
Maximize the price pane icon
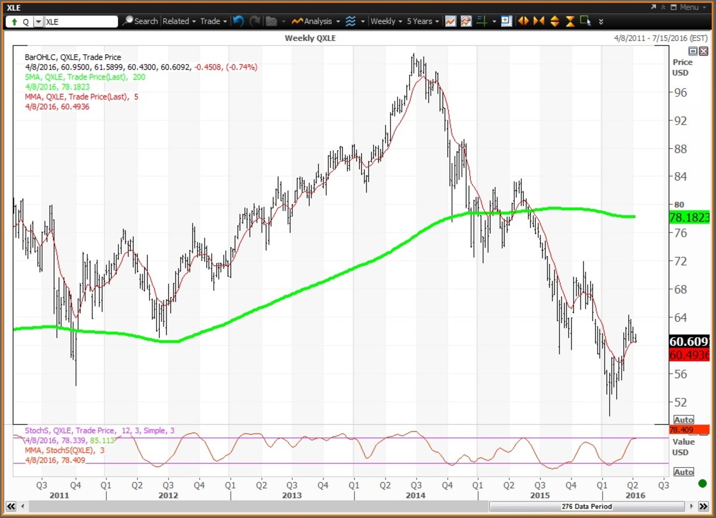click(693, 51)
